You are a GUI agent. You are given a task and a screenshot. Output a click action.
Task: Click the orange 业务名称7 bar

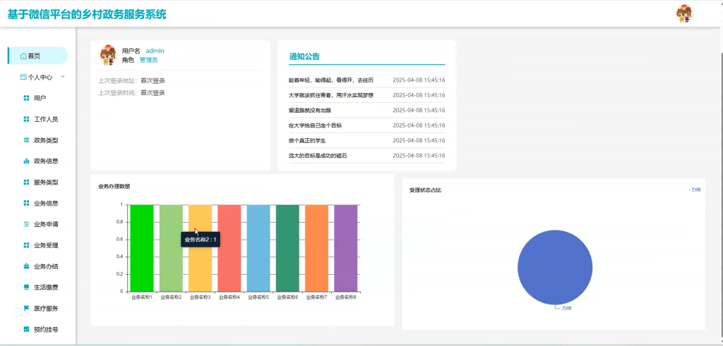click(x=316, y=248)
